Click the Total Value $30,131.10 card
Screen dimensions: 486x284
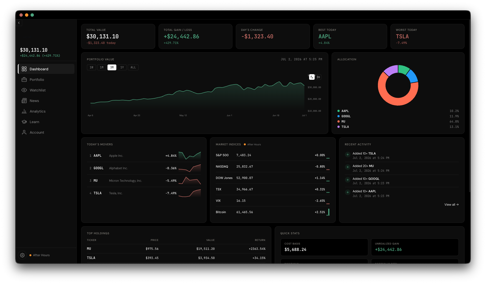(118, 36)
